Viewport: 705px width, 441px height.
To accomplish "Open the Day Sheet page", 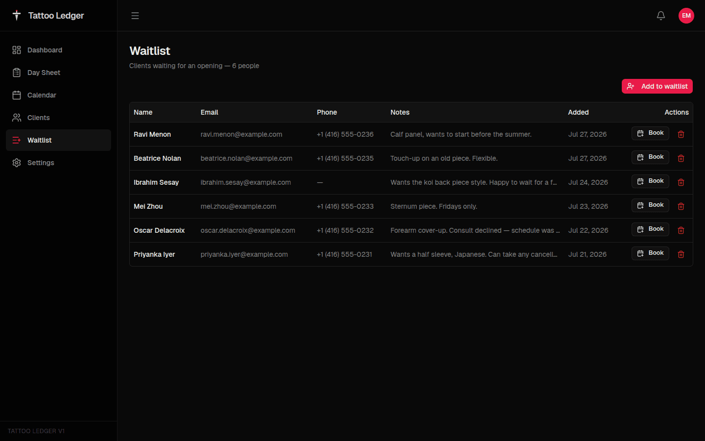I will tap(58, 73).
